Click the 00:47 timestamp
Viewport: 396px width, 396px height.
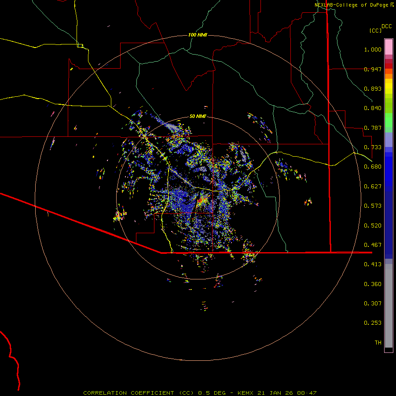307,393
